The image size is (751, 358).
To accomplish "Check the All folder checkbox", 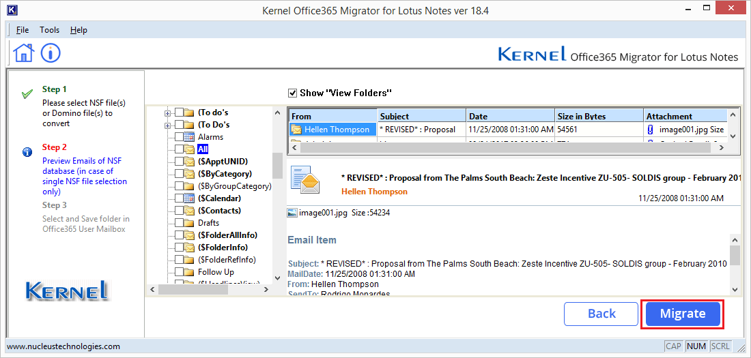I will 179,149.
